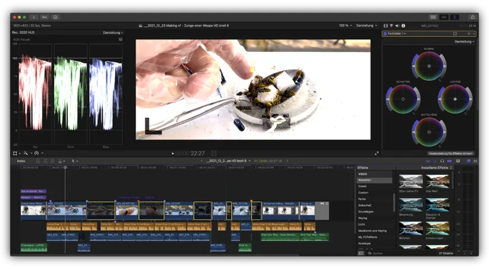
Task: Select the Screenrecording - Wespen clip
Action: pos(280,210)
